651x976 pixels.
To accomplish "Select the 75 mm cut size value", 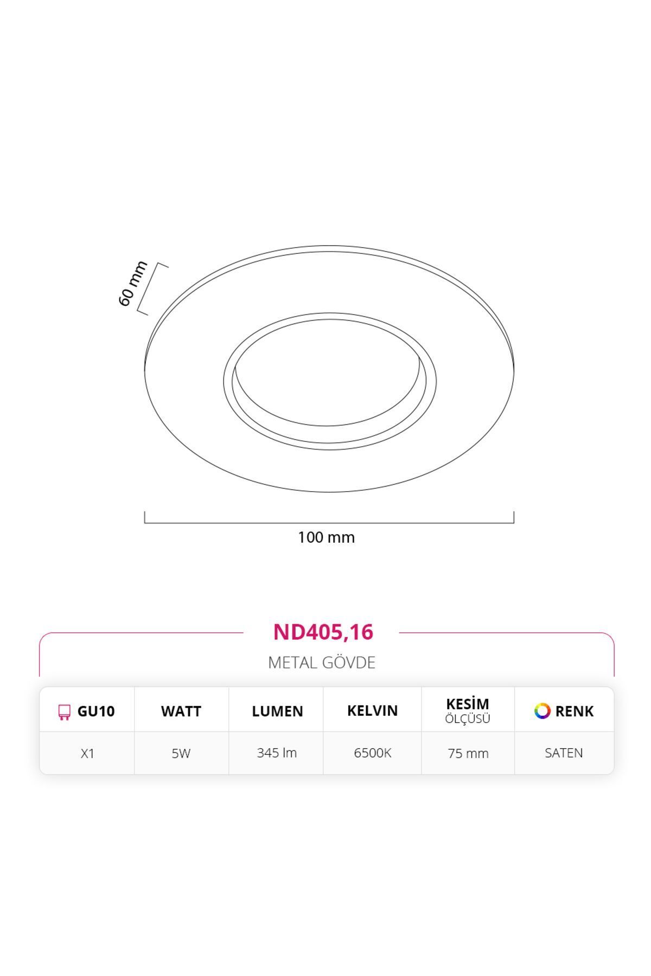I will tap(468, 754).
